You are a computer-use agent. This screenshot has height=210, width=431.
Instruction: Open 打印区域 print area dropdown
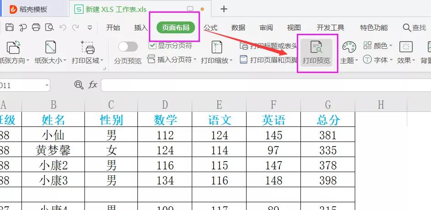pos(88,60)
